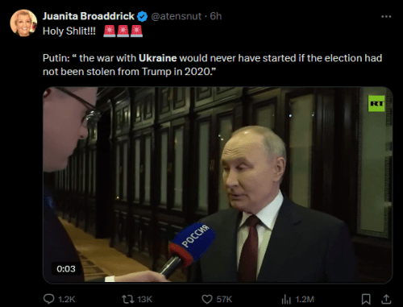Click the 57K likes count
Image resolution: width=403 pixels, height=307 pixels.
(224, 299)
